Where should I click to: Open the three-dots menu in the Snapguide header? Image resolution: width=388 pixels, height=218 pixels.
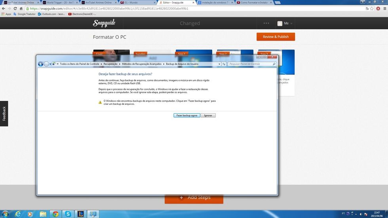tap(266, 23)
